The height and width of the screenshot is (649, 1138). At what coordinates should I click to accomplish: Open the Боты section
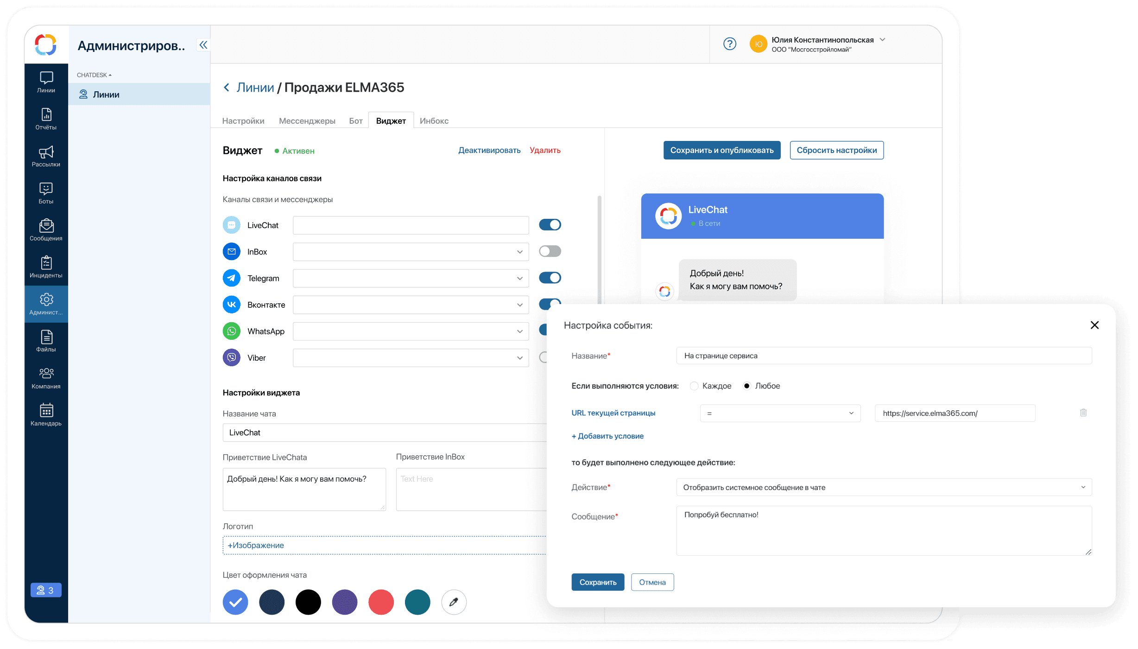click(46, 193)
